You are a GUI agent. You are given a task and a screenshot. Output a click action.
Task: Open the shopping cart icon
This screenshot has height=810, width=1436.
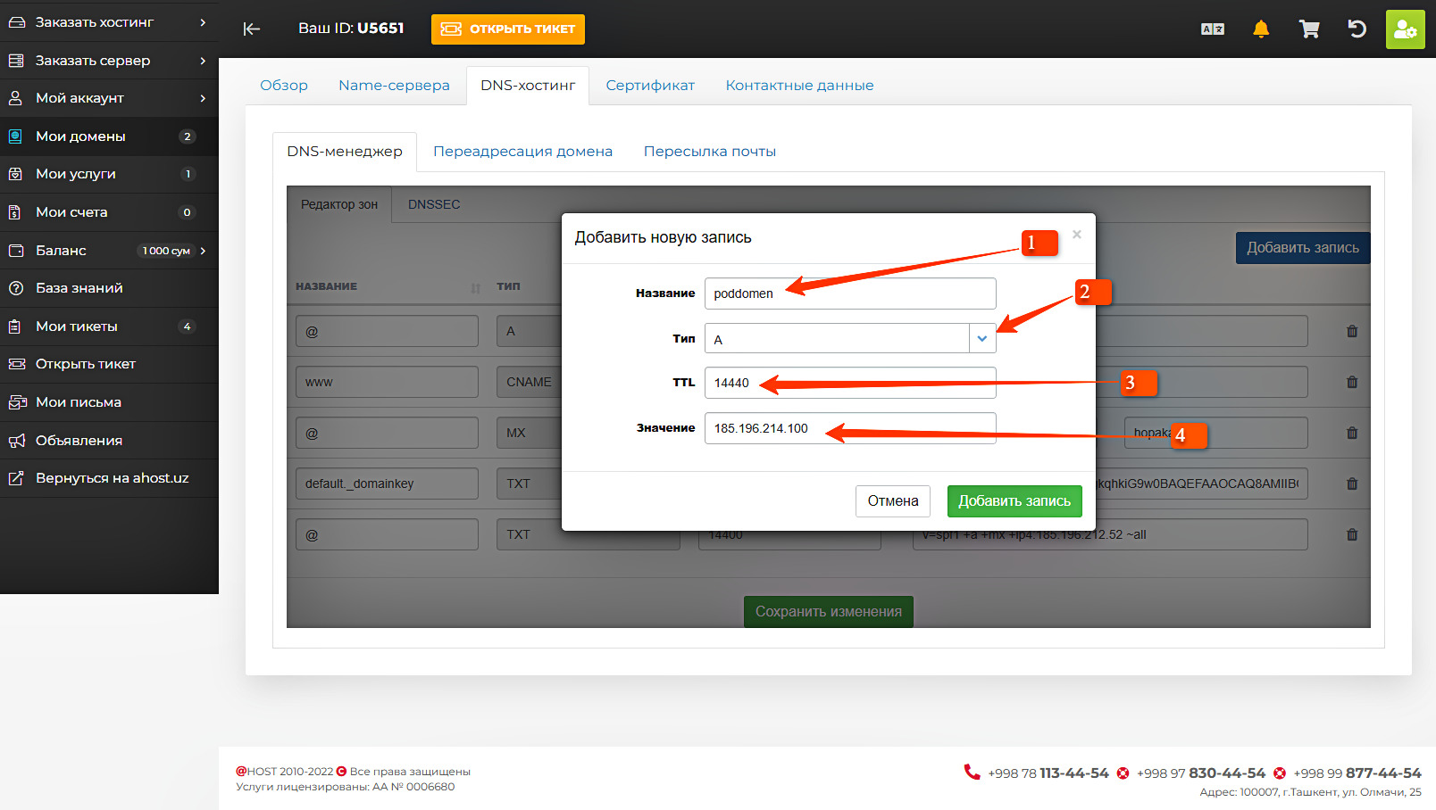[x=1309, y=29]
